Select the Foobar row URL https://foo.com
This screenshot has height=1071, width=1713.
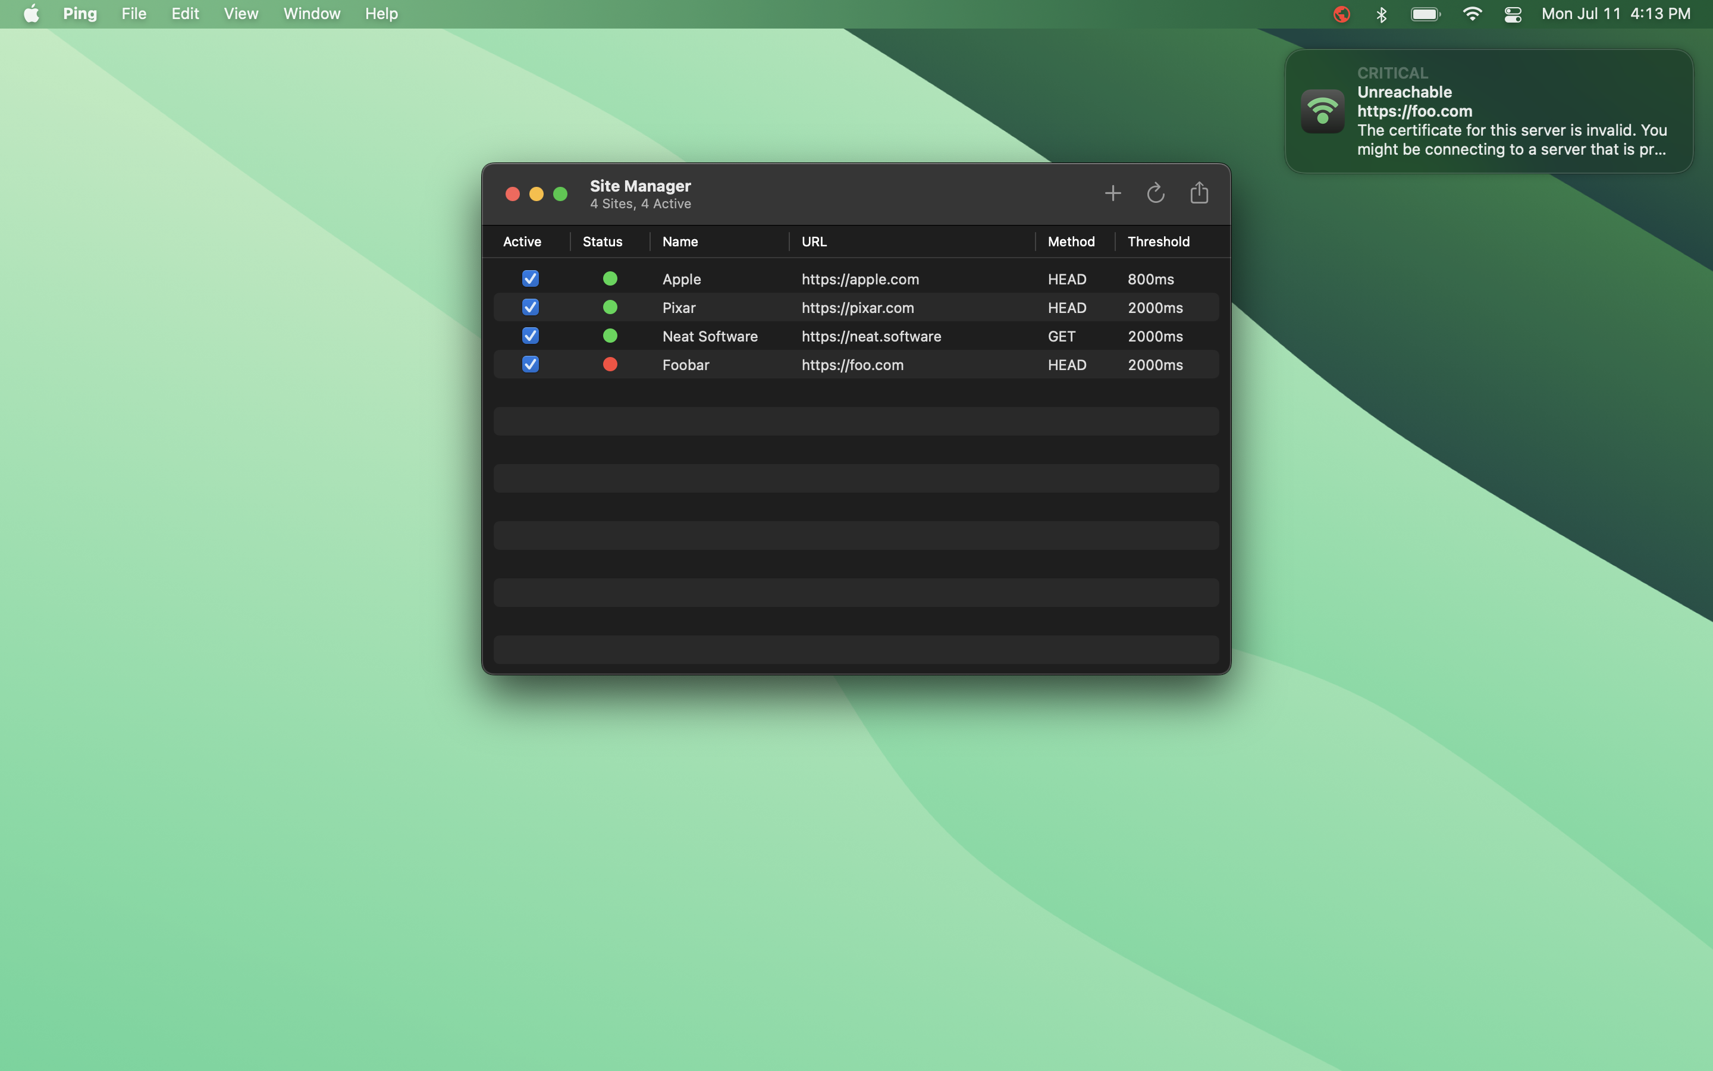coord(852,365)
